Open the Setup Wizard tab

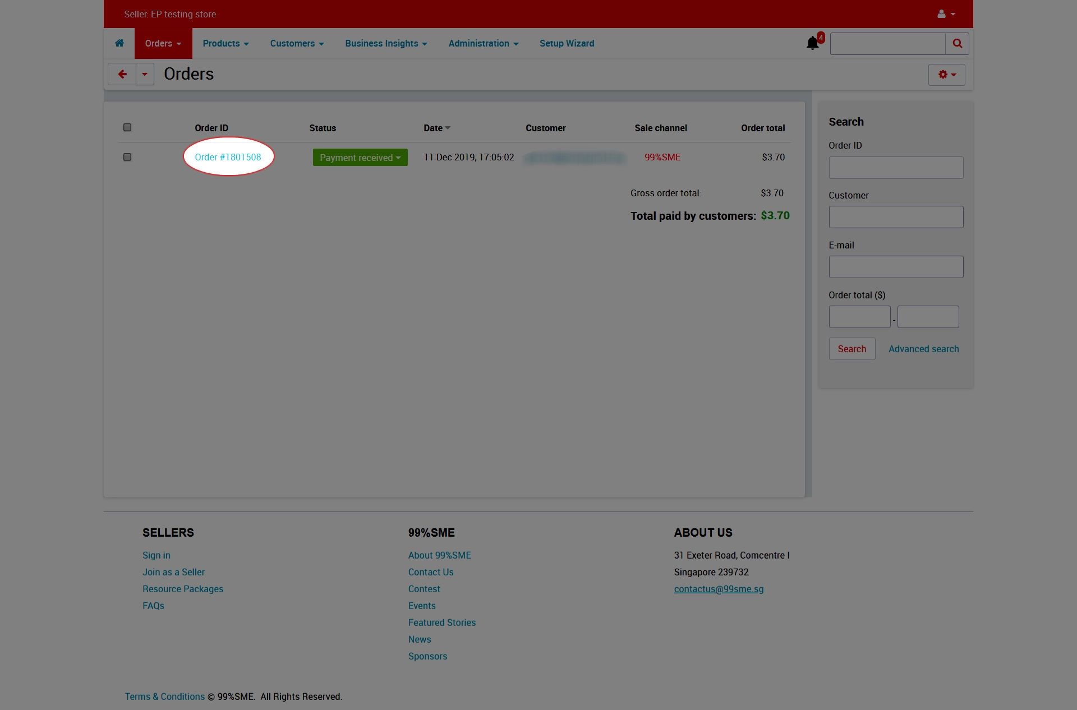click(x=567, y=43)
